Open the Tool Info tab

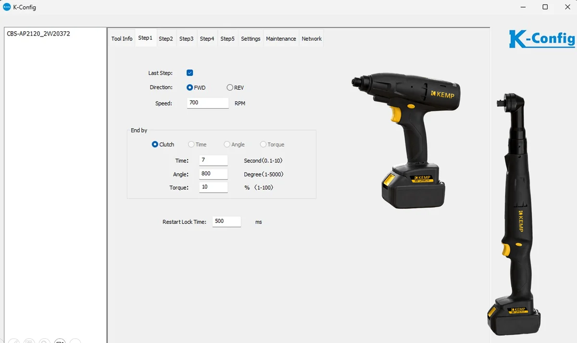coord(122,39)
